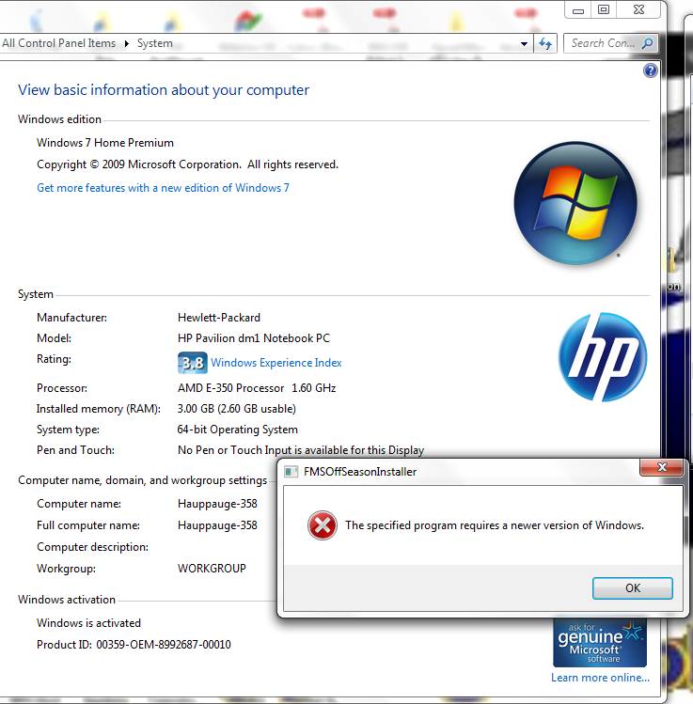The height and width of the screenshot is (704, 693).
Task: Click the HP logo image
Action: tap(602, 358)
